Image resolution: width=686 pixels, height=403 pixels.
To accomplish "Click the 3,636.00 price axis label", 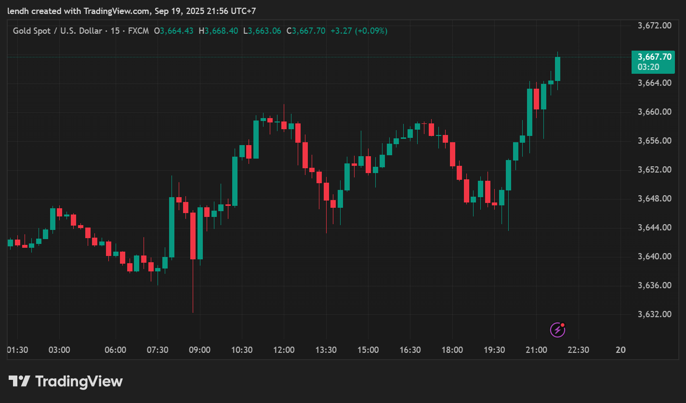I will 654,285.
